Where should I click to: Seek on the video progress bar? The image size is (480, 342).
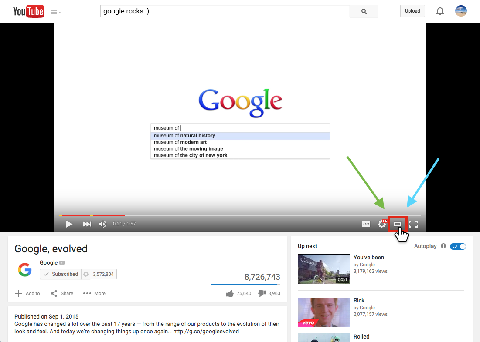[240, 215]
